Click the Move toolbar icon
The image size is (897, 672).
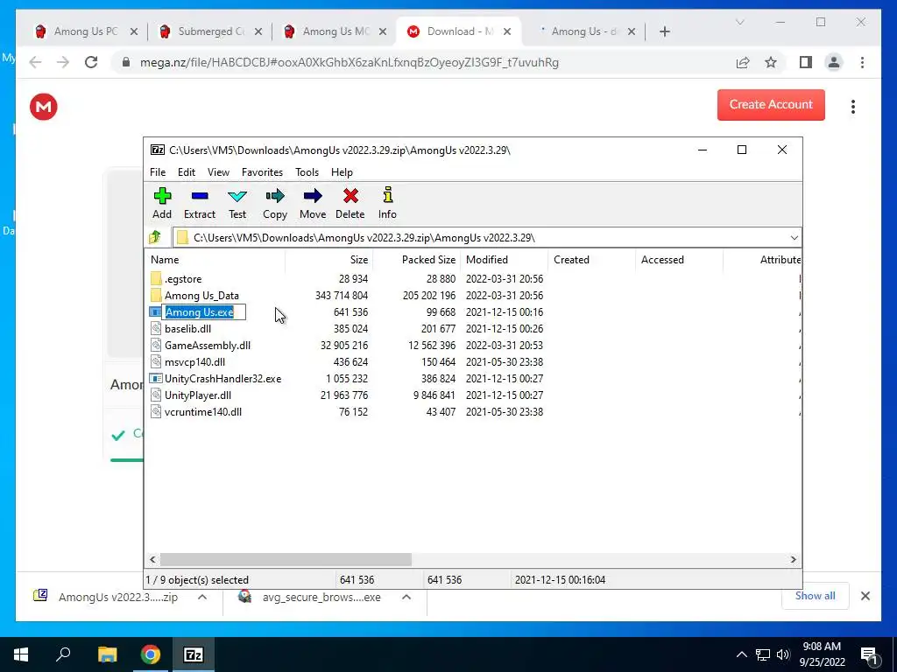(x=313, y=203)
